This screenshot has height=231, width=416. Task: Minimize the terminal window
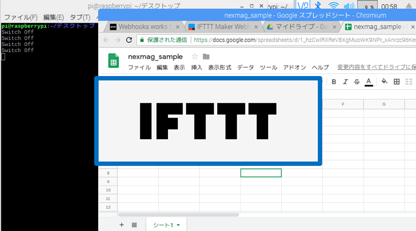coord(242,6)
